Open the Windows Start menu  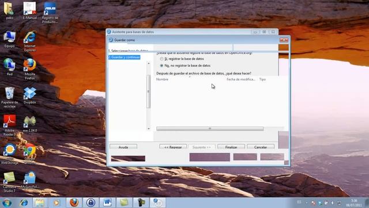coord(7,203)
